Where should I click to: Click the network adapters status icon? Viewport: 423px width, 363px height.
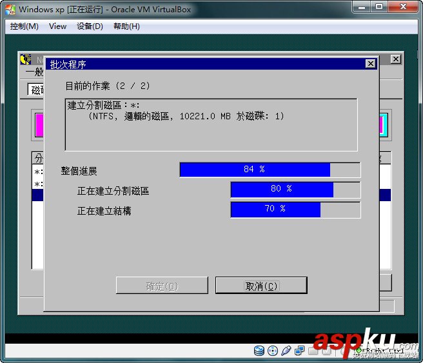tap(299, 351)
